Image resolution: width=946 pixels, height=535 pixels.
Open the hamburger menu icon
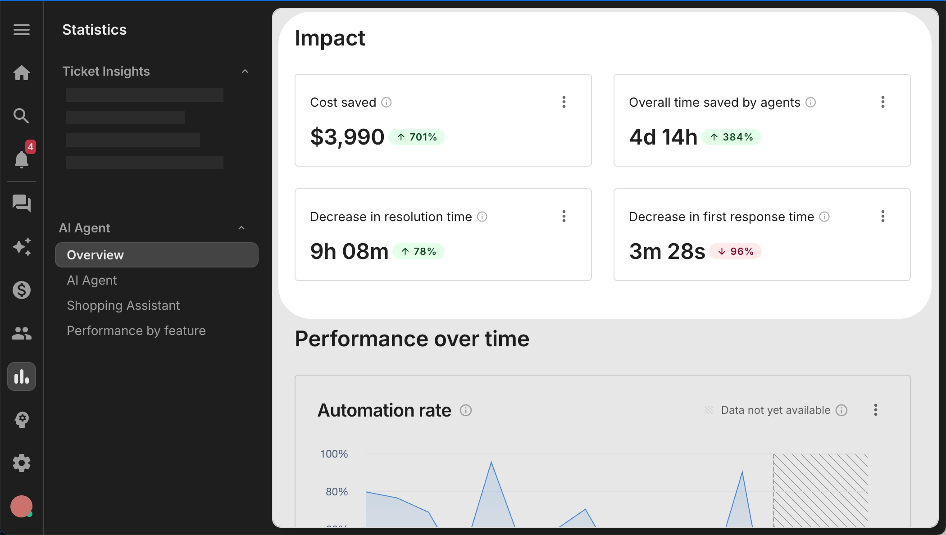pos(22,30)
